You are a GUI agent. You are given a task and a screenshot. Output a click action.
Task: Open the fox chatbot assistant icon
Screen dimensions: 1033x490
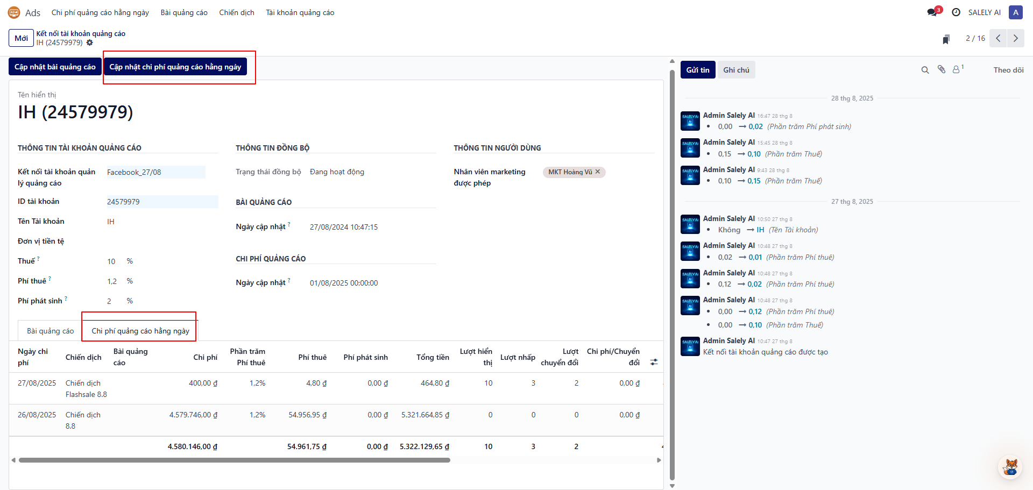coord(1011,466)
